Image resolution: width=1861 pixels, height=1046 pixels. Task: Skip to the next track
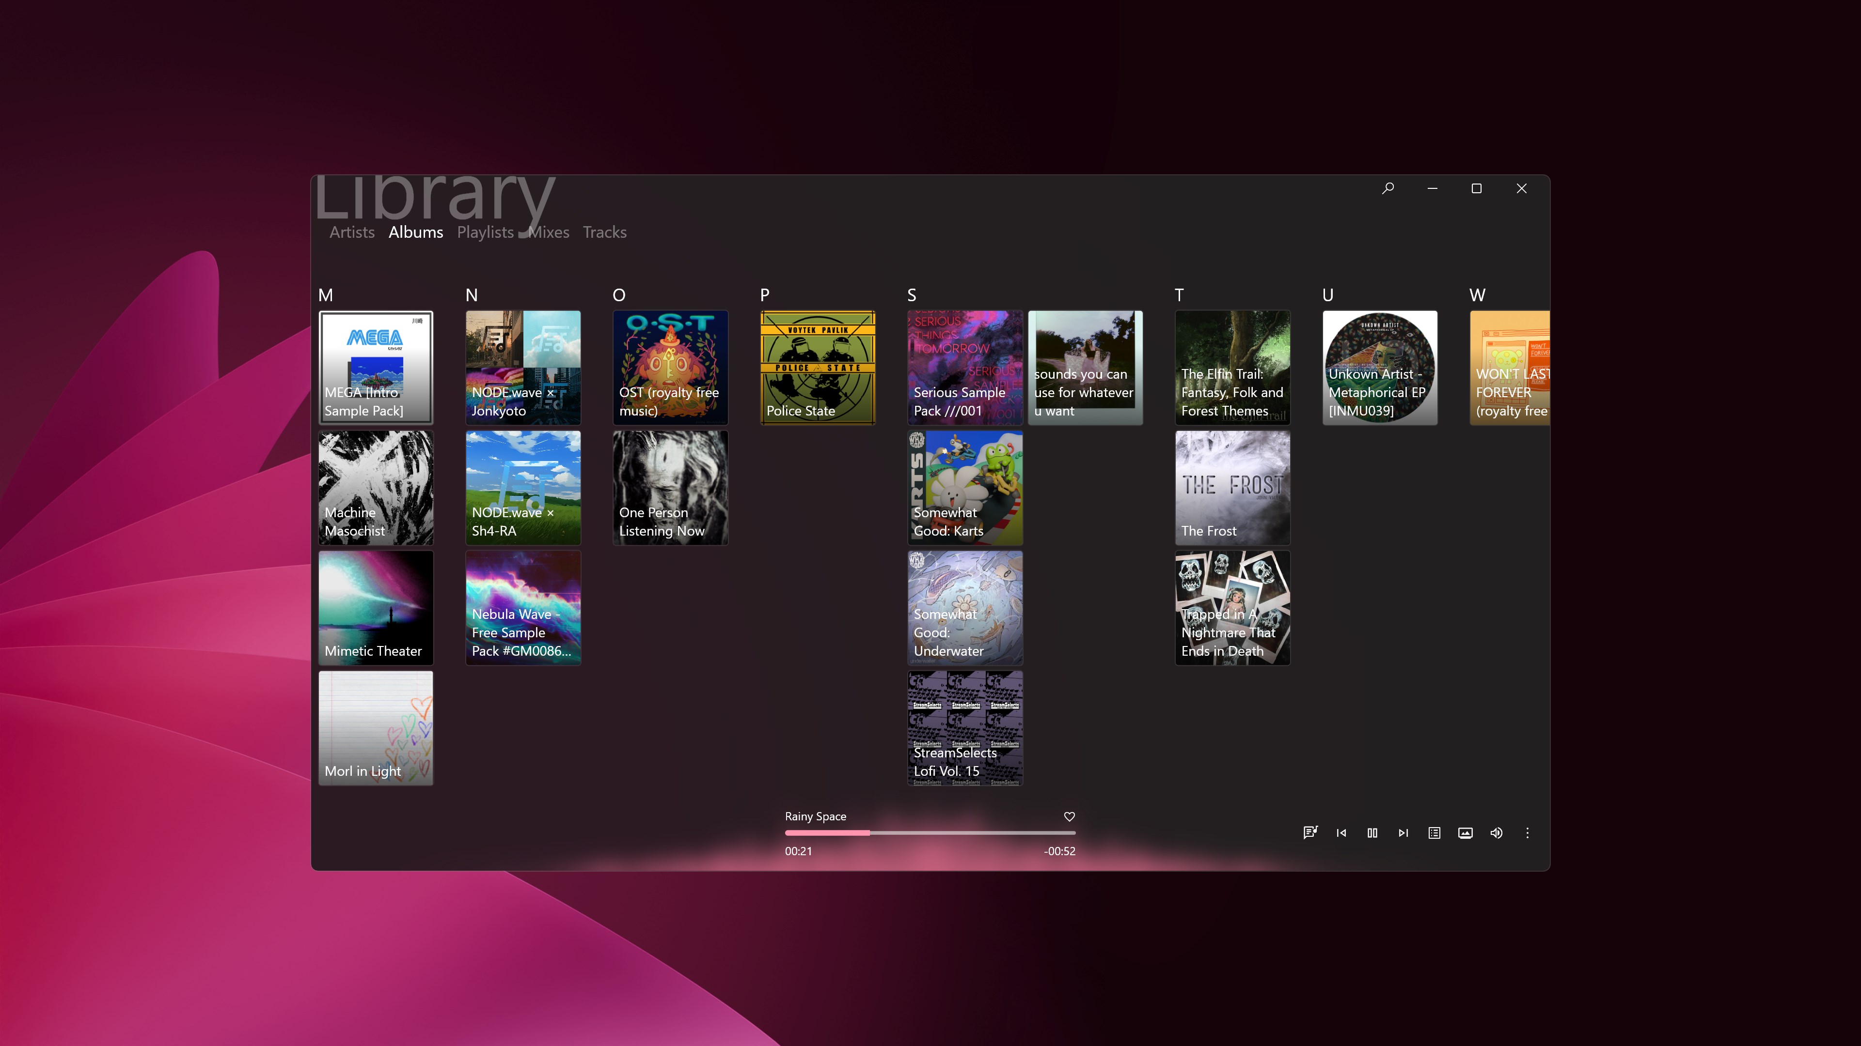click(1403, 832)
